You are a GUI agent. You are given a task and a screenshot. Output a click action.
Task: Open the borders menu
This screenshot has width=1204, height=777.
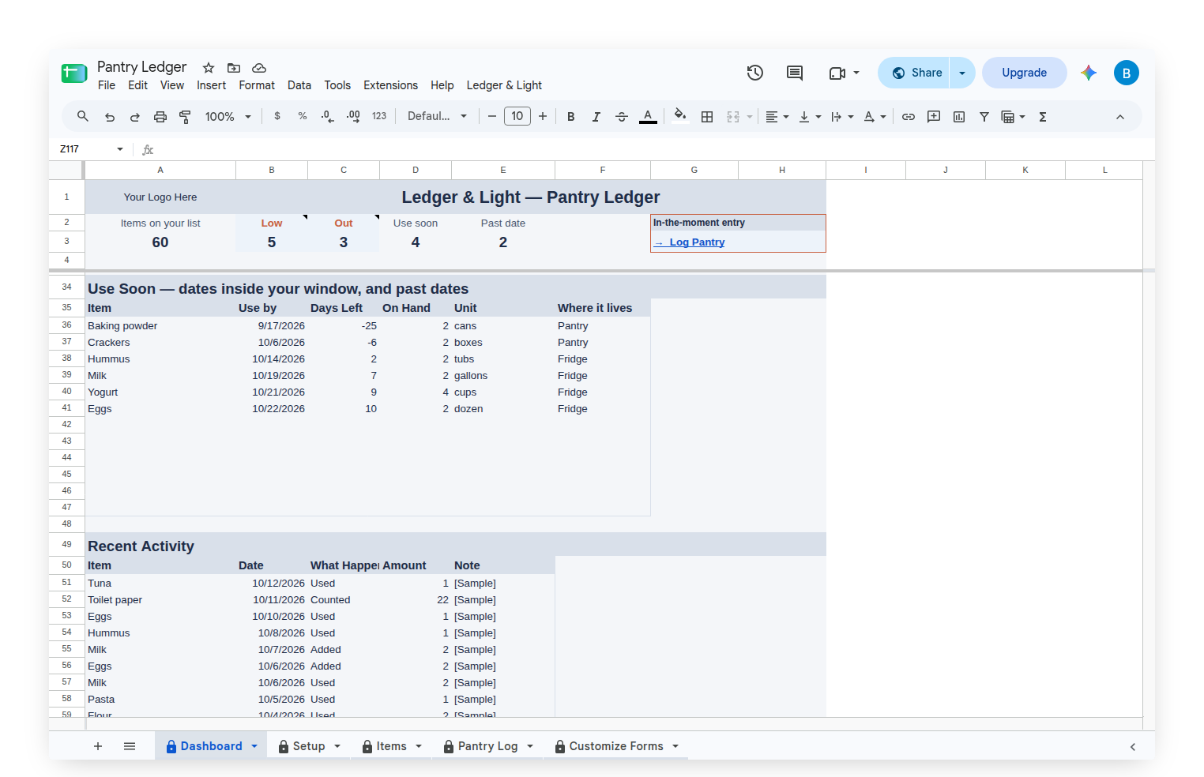(707, 116)
